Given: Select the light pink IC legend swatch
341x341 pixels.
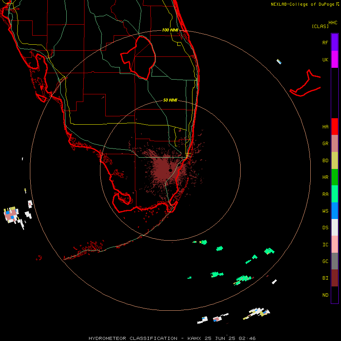Looking at the screenshot, I should (335, 244).
